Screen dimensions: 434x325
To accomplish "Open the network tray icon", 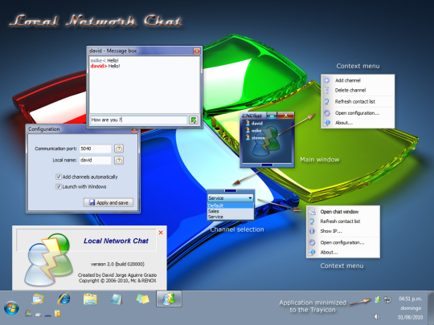I will pyautogui.click(x=387, y=299).
